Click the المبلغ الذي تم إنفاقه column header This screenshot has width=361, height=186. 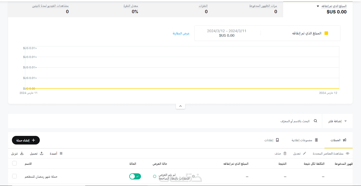coord(236,164)
